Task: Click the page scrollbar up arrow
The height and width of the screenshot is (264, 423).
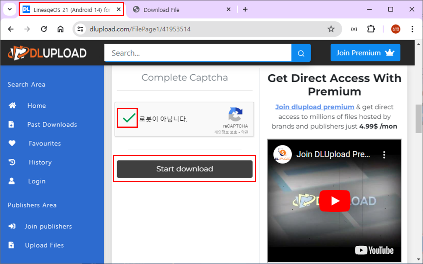Action: (x=419, y=44)
